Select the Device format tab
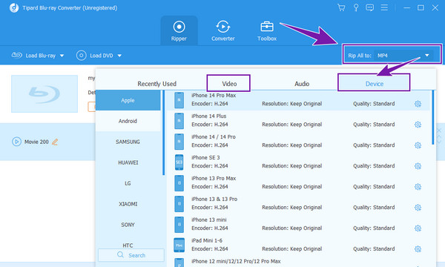This screenshot has width=445, height=267. click(375, 84)
